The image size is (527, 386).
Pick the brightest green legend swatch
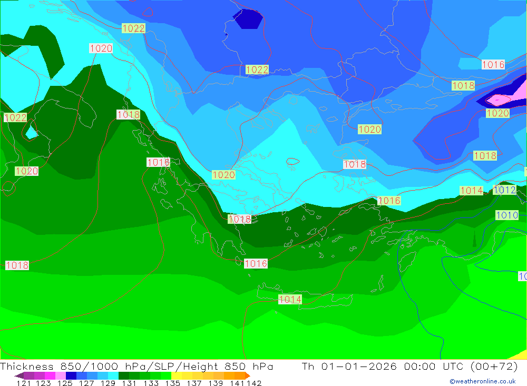tap(166, 375)
